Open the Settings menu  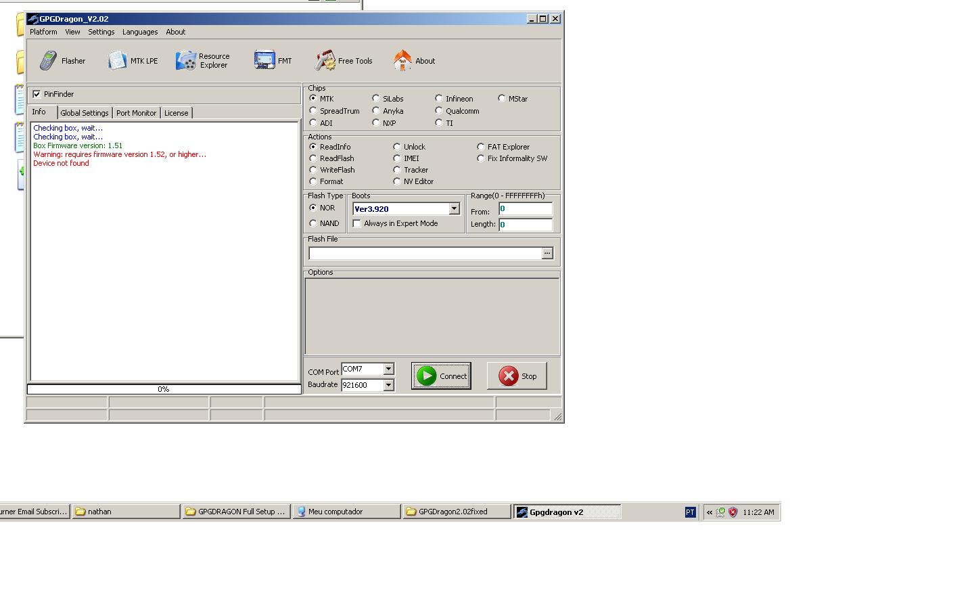(x=101, y=32)
